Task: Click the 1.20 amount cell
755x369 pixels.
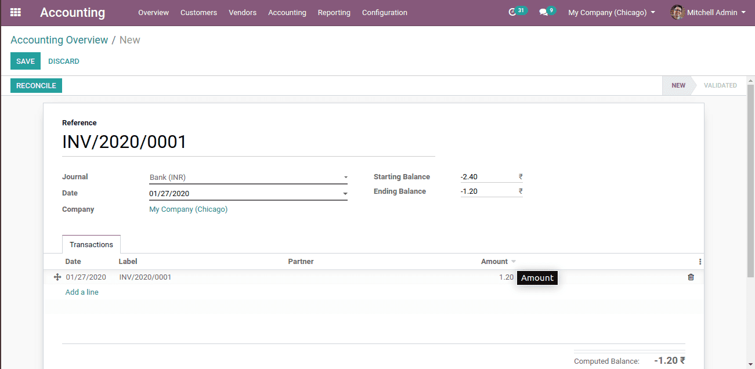Action: tap(506, 277)
